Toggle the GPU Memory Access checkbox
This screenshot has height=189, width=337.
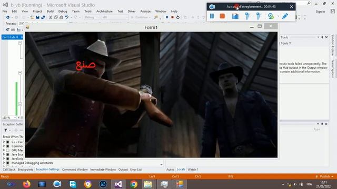point(8,150)
